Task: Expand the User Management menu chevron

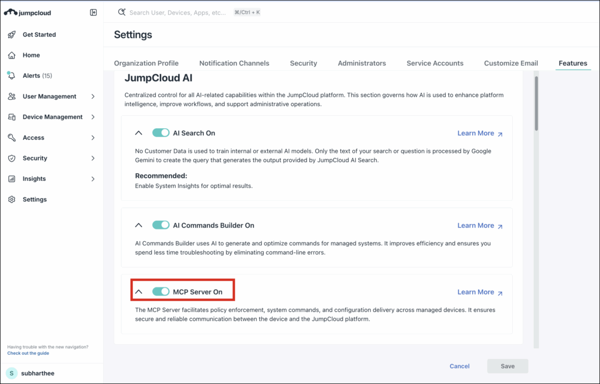Action: [93, 97]
